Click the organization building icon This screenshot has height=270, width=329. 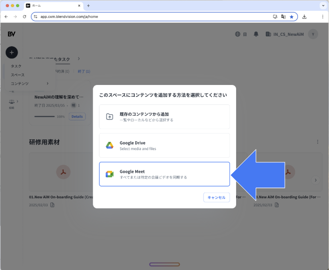tap(268, 34)
